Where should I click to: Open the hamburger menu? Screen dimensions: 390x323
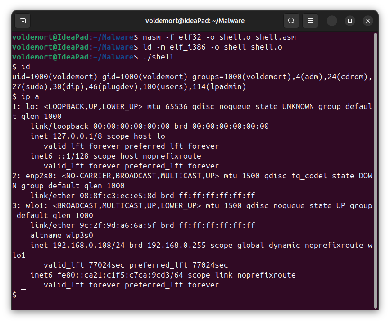click(x=310, y=21)
